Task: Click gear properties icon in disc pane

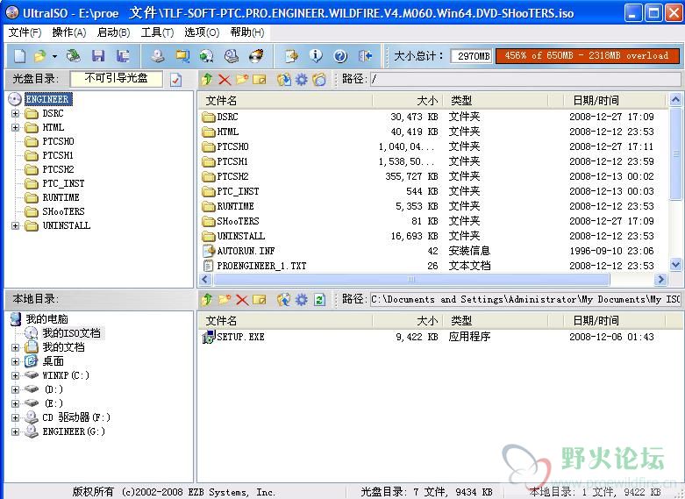Action: coord(302,80)
